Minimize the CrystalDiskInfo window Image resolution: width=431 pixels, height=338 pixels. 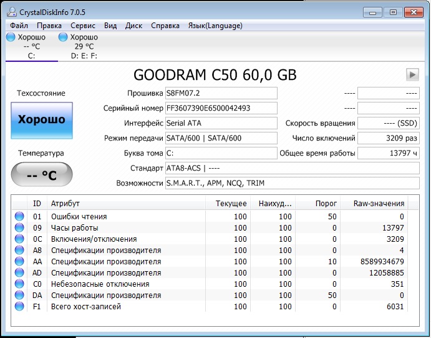point(373,12)
